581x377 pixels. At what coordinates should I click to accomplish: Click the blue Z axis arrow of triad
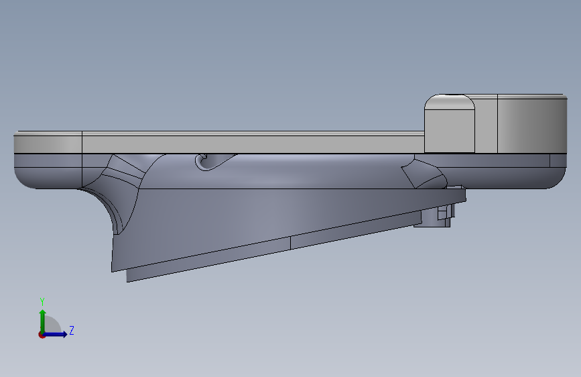coord(56,334)
